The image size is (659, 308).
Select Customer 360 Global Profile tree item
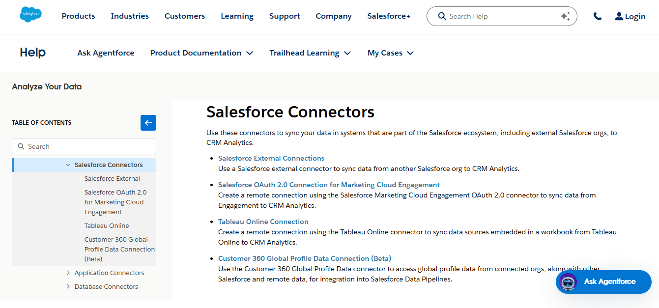coord(119,250)
